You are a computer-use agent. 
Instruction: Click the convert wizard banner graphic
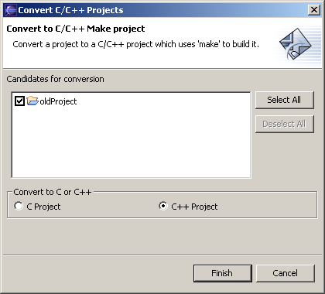pyautogui.click(x=296, y=44)
